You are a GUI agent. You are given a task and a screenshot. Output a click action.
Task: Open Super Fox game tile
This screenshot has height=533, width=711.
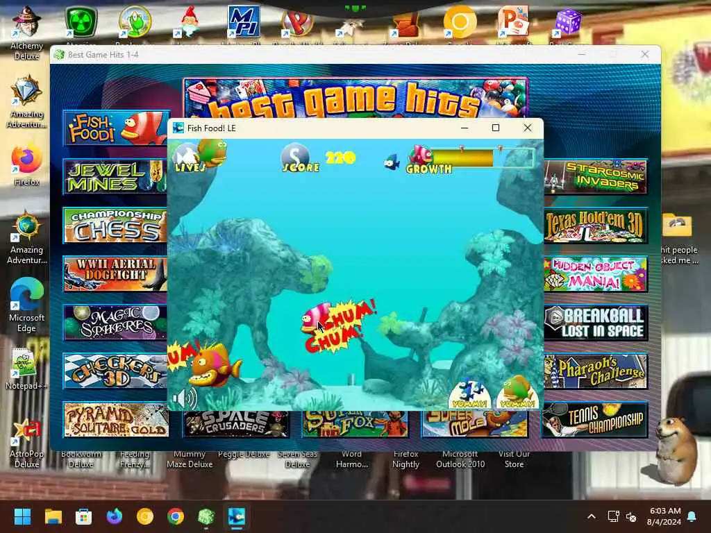tap(355, 424)
